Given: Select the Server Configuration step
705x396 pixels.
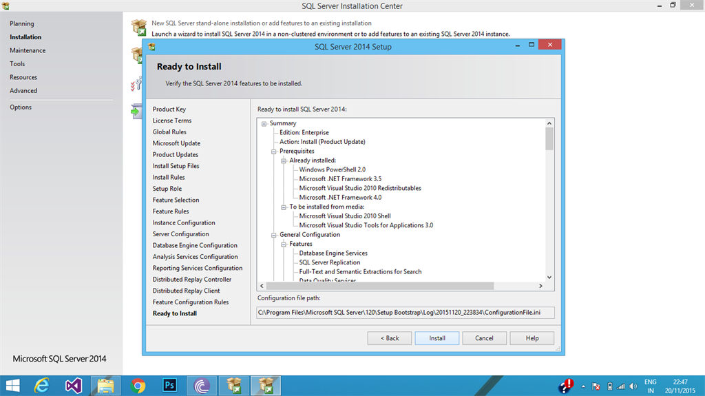Looking at the screenshot, I should pyautogui.click(x=181, y=234).
